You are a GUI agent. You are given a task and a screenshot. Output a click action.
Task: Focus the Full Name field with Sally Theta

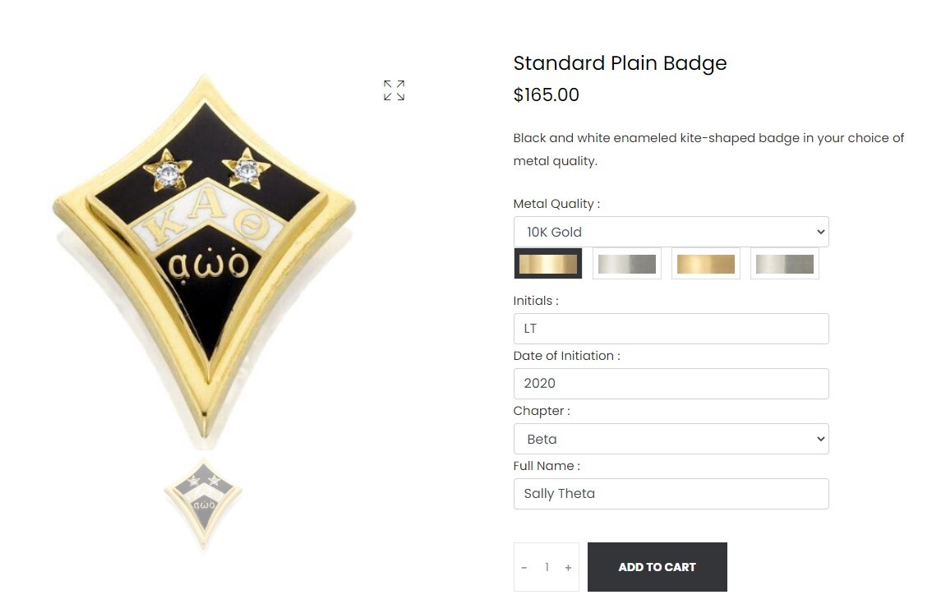point(671,494)
